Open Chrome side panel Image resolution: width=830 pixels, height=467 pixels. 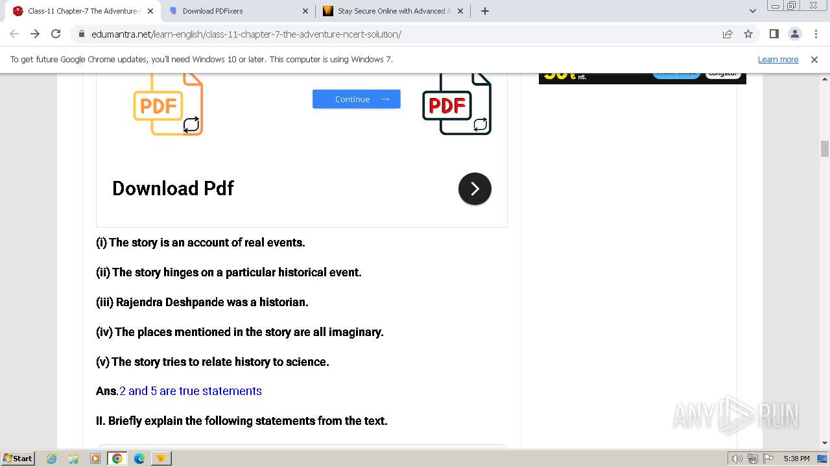pyautogui.click(x=774, y=34)
